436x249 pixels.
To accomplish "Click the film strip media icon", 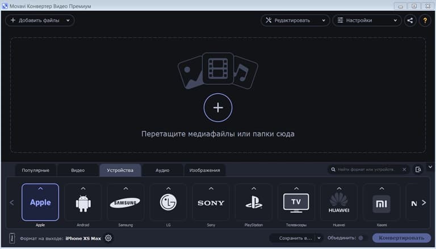I will (x=218, y=69).
